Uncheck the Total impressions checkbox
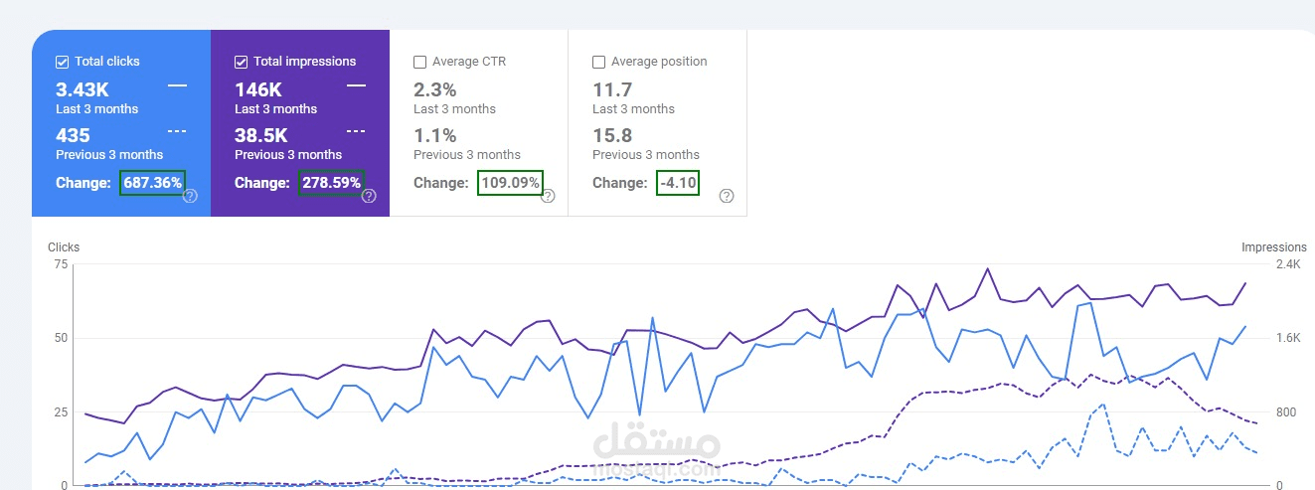The width and height of the screenshot is (1315, 490). click(242, 62)
